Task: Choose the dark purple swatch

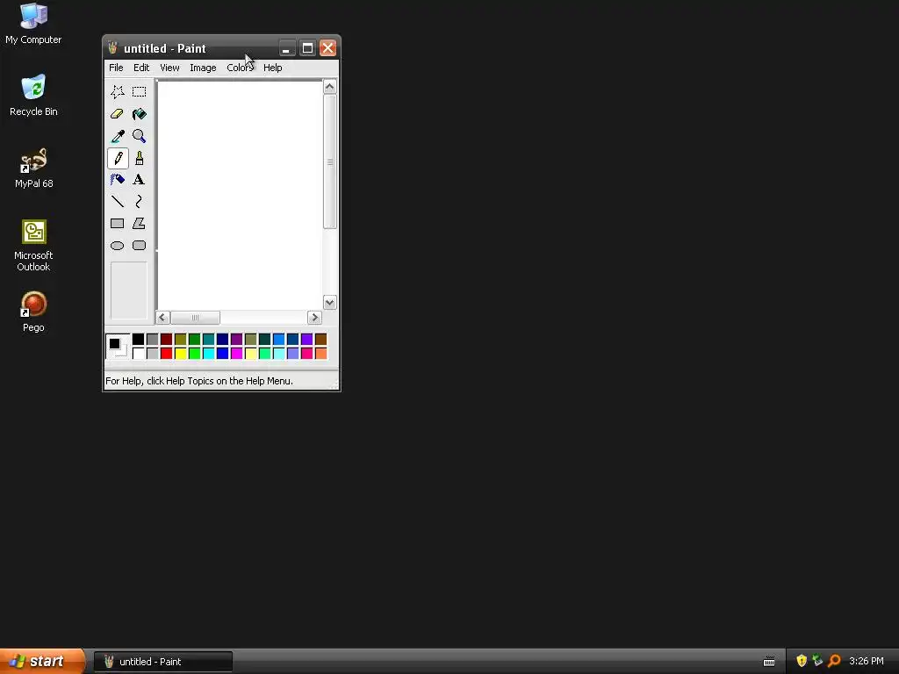Action: (237, 340)
